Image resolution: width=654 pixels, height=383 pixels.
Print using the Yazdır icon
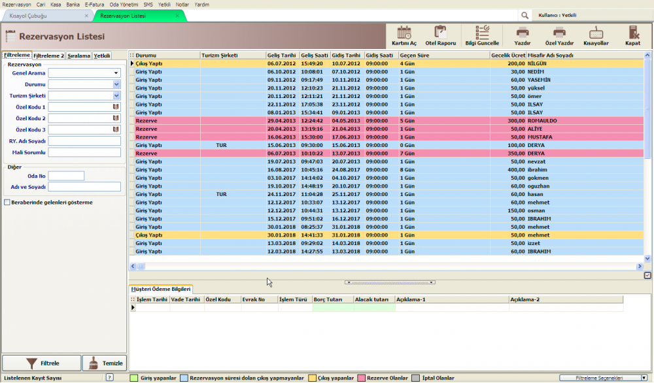(522, 36)
